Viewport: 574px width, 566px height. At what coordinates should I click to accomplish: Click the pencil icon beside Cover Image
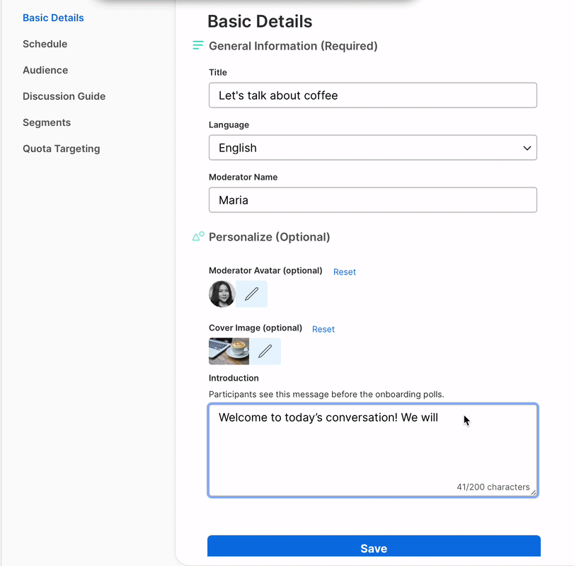click(x=265, y=351)
